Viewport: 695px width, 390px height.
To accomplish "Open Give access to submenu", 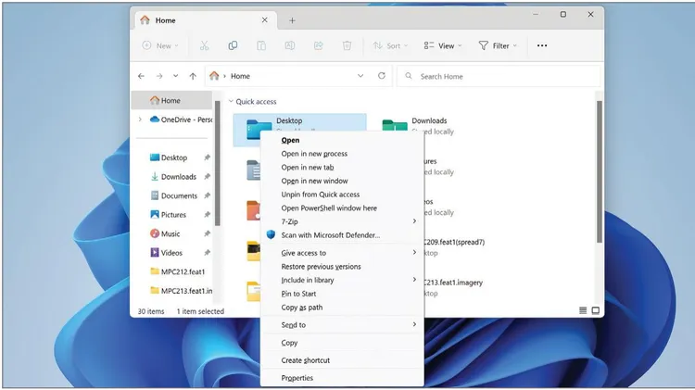I will [343, 253].
